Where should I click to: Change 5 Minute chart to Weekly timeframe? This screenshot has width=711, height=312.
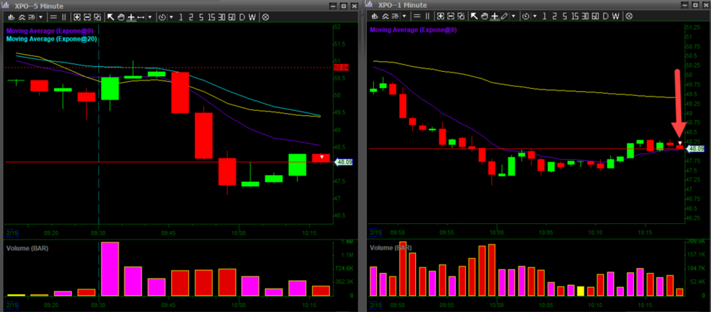252,16
